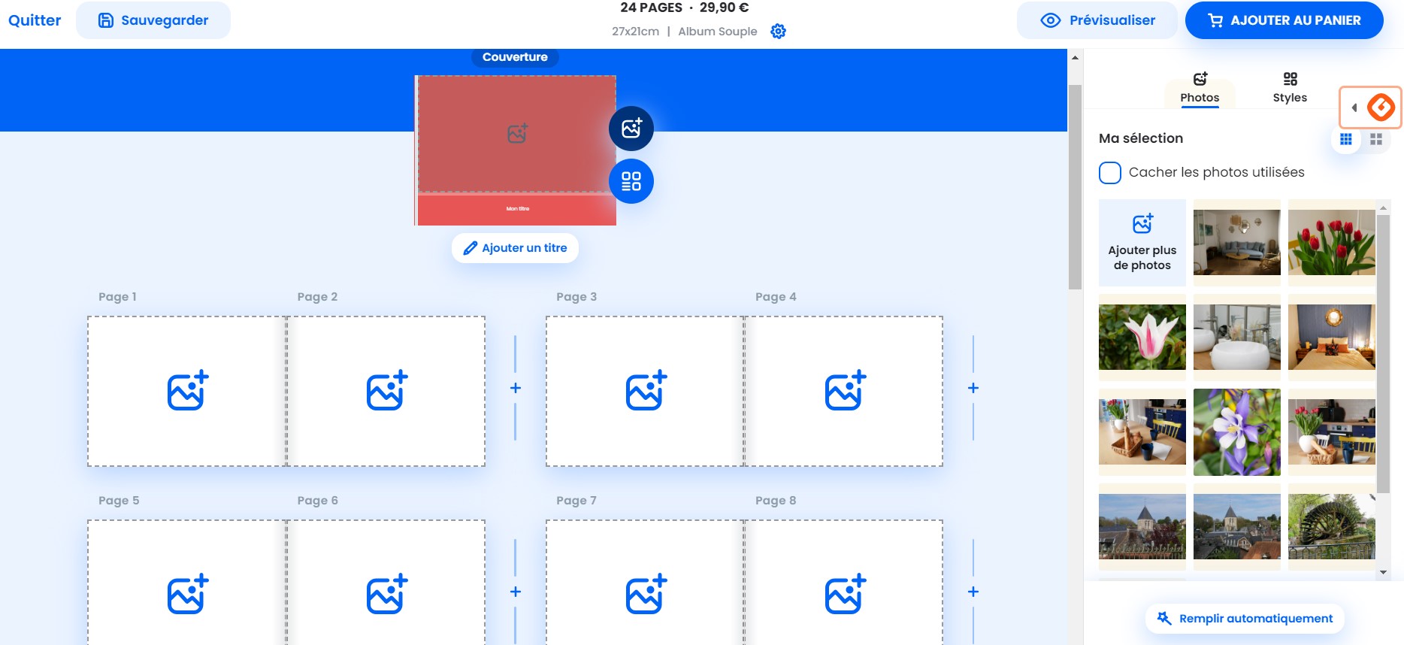Insert pages after Page 2 with plus
Viewport: 1404px width, 645px height.
(516, 388)
